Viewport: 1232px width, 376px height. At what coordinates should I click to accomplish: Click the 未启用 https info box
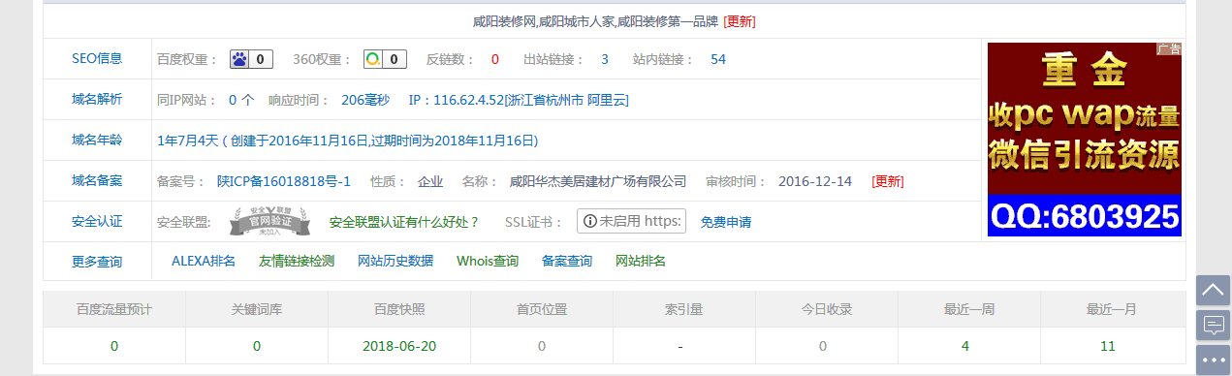631,221
